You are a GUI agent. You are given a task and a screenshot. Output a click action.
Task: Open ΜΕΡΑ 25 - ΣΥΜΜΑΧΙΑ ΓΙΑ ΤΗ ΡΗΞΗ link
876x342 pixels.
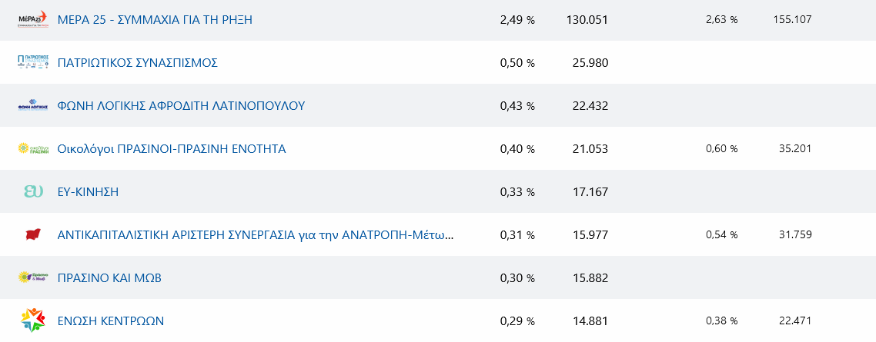click(155, 20)
